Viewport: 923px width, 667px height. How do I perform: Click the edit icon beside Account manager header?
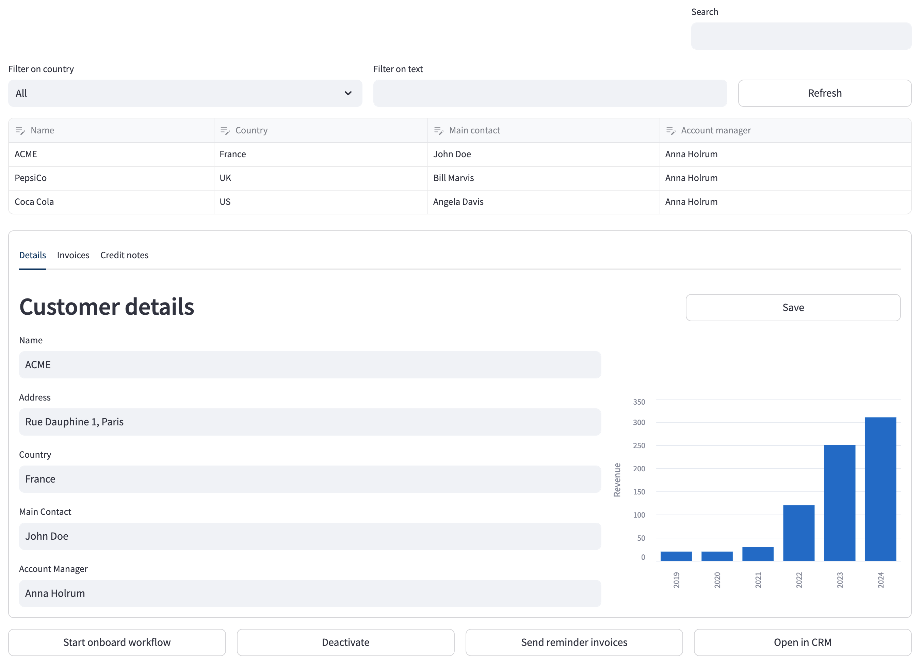(x=670, y=131)
